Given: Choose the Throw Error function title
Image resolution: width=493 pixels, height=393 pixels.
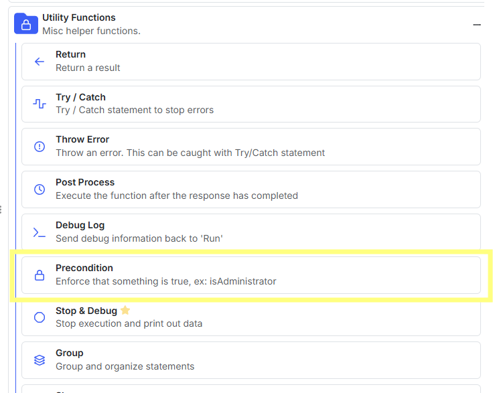Looking at the screenshot, I should [x=82, y=139].
